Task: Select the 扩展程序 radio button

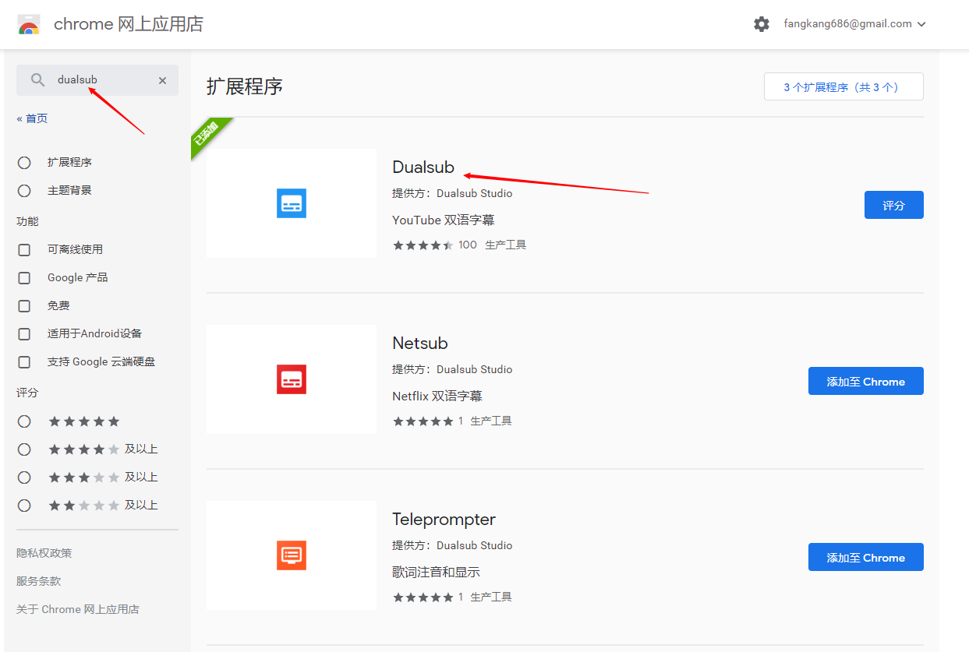Action: pos(24,163)
